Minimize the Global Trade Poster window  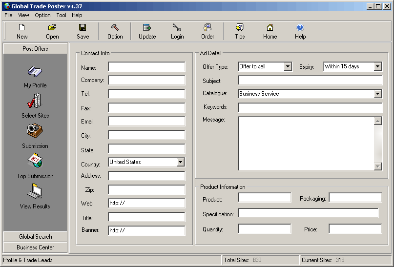pyautogui.click(x=370, y=6)
